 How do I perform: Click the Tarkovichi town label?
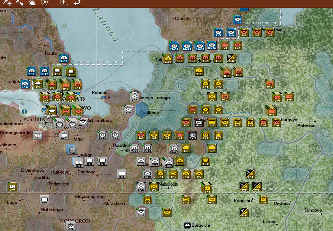[x=59, y=184]
